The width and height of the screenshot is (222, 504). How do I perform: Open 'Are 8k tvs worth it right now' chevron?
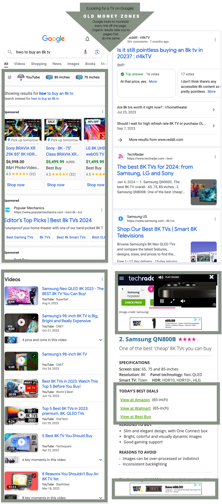[x=214, y=110]
